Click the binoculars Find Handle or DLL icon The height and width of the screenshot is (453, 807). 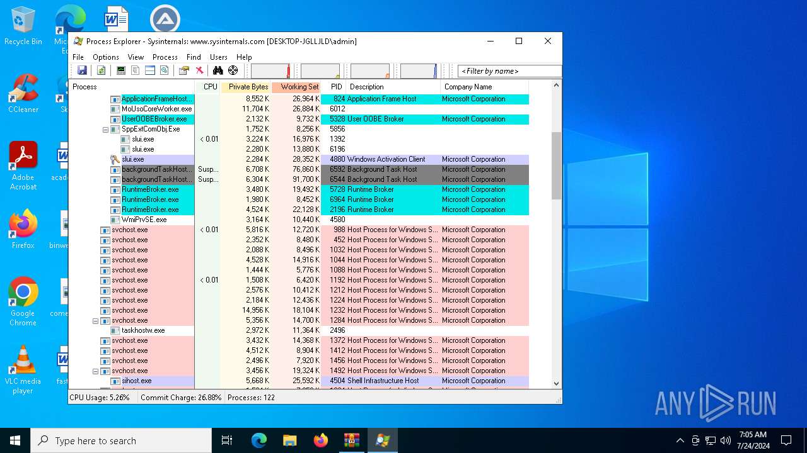click(218, 70)
